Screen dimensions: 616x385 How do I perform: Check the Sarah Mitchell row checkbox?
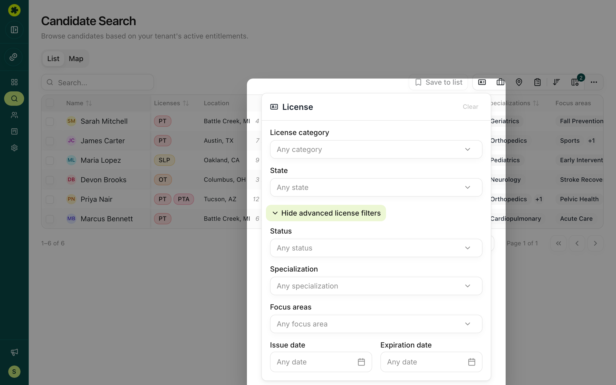click(50, 121)
